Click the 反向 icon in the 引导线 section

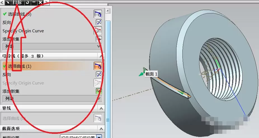pyautogui.click(x=99, y=74)
